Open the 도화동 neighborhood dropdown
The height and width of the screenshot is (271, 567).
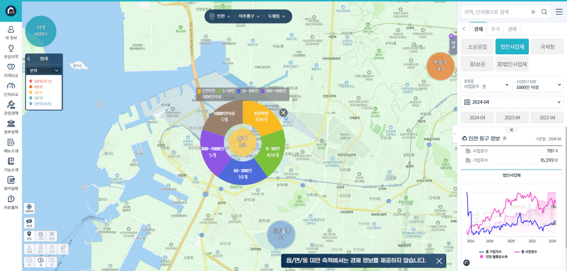pos(277,16)
